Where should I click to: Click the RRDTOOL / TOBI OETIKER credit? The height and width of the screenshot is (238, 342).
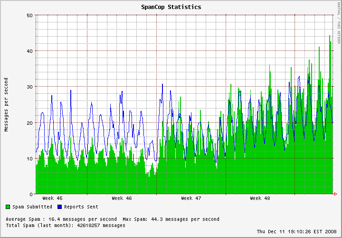point(339,23)
